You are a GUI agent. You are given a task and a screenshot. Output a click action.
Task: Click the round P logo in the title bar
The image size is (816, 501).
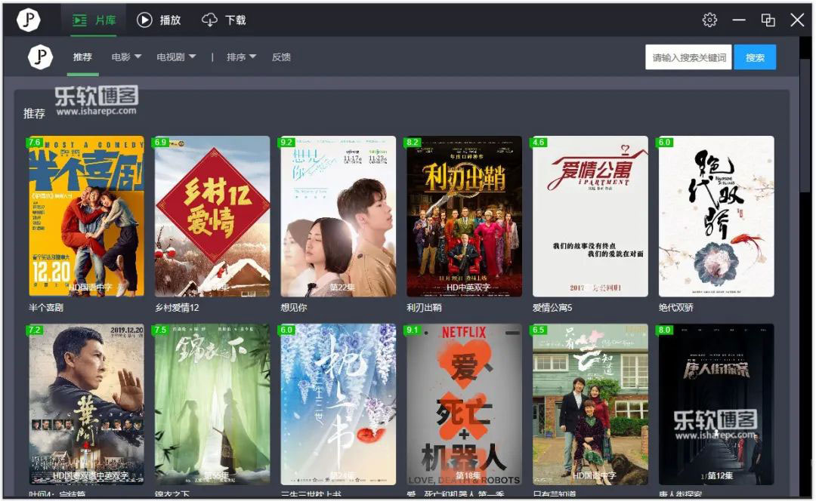coord(29,20)
